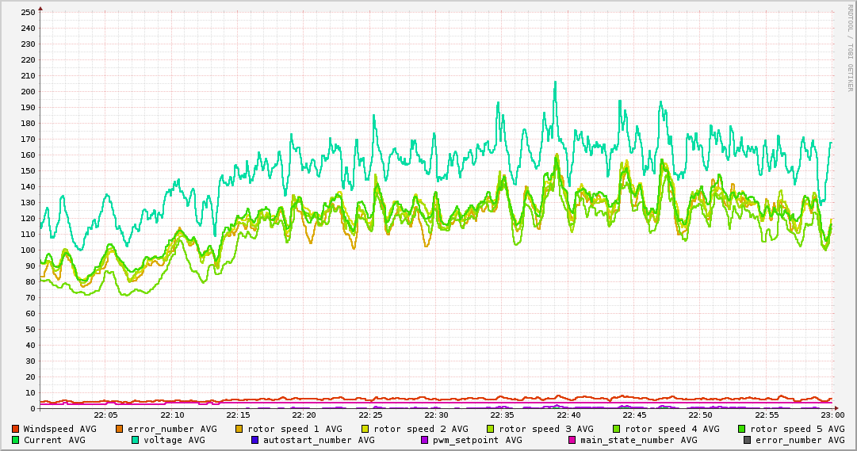857x451 pixels.
Task: Click the green Current AVG legend swatch
Action: [15, 440]
